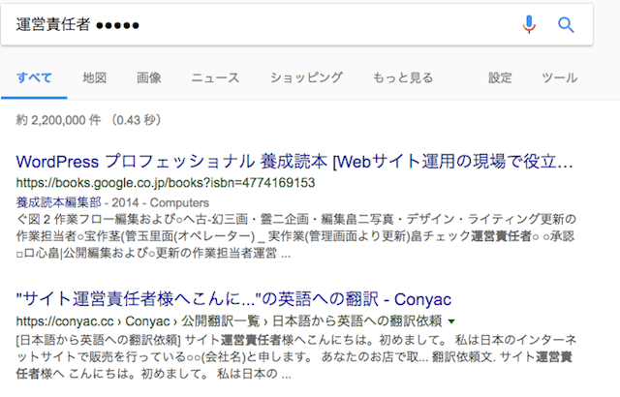Switch to the 地図 tab
This screenshot has height=397, width=620.
point(95,77)
